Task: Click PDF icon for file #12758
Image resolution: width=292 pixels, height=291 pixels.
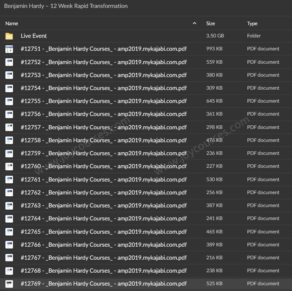Action: tap(9, 140)
